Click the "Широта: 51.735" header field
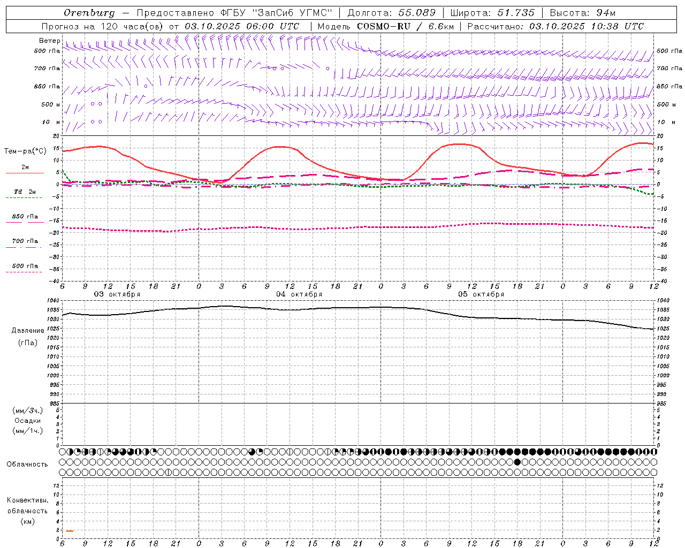Viewport: 685px width, 548px height. coord(492,13)
